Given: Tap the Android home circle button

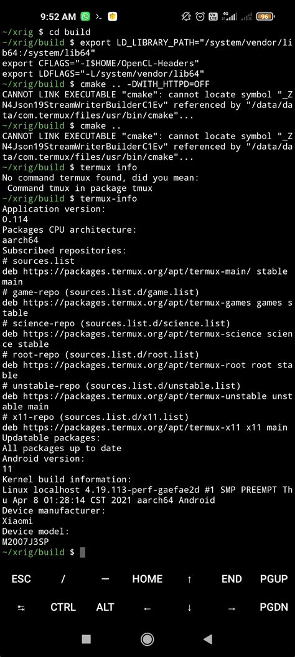Looking at the screenshot, I should [x=147, y=639].
